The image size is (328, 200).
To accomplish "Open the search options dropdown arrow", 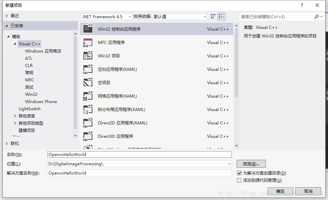I will coord(321,16).
